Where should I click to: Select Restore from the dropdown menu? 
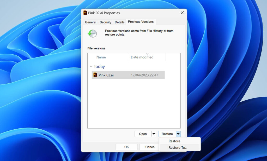pyautogui.click(x=174, y=141)
